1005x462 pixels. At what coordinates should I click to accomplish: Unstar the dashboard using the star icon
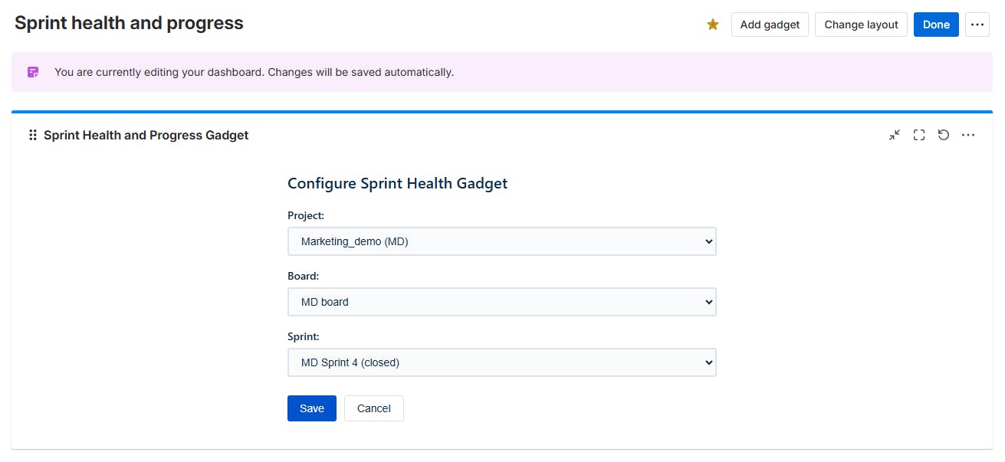(713, 25)
